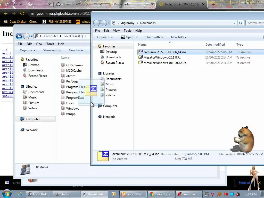Click the Search Downloads field
Viewport: 264px width, 198px height.
255,23
